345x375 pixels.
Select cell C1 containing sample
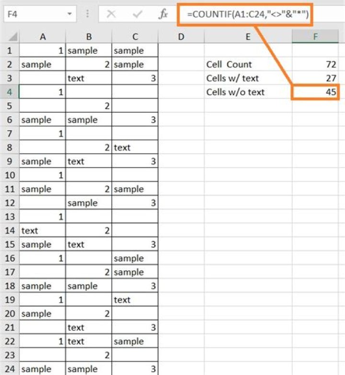(135, 51)
